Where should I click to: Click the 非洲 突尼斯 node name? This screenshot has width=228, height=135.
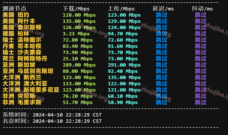[x=19, y=96]
